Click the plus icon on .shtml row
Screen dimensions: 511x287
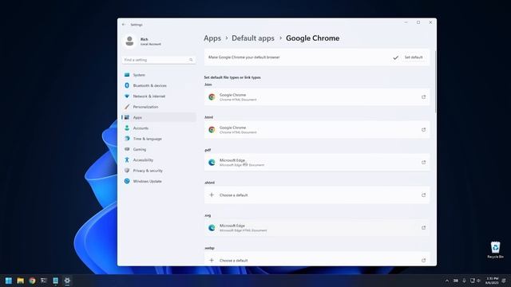click(212, 195)
